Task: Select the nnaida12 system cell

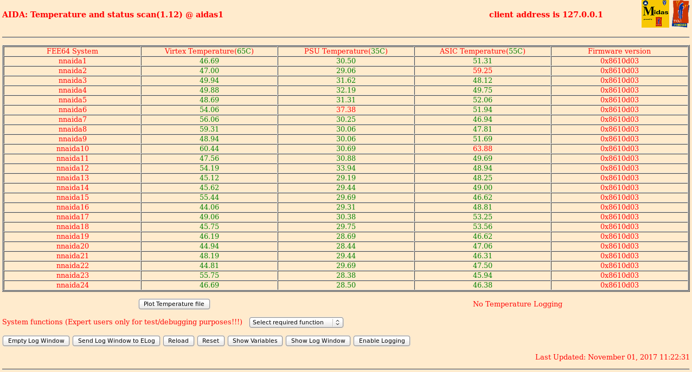Action: (73, 168)
